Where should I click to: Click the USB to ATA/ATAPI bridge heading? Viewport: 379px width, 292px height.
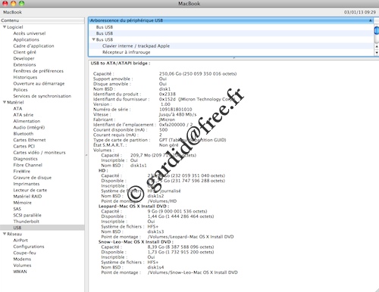(x=121, y=64)
